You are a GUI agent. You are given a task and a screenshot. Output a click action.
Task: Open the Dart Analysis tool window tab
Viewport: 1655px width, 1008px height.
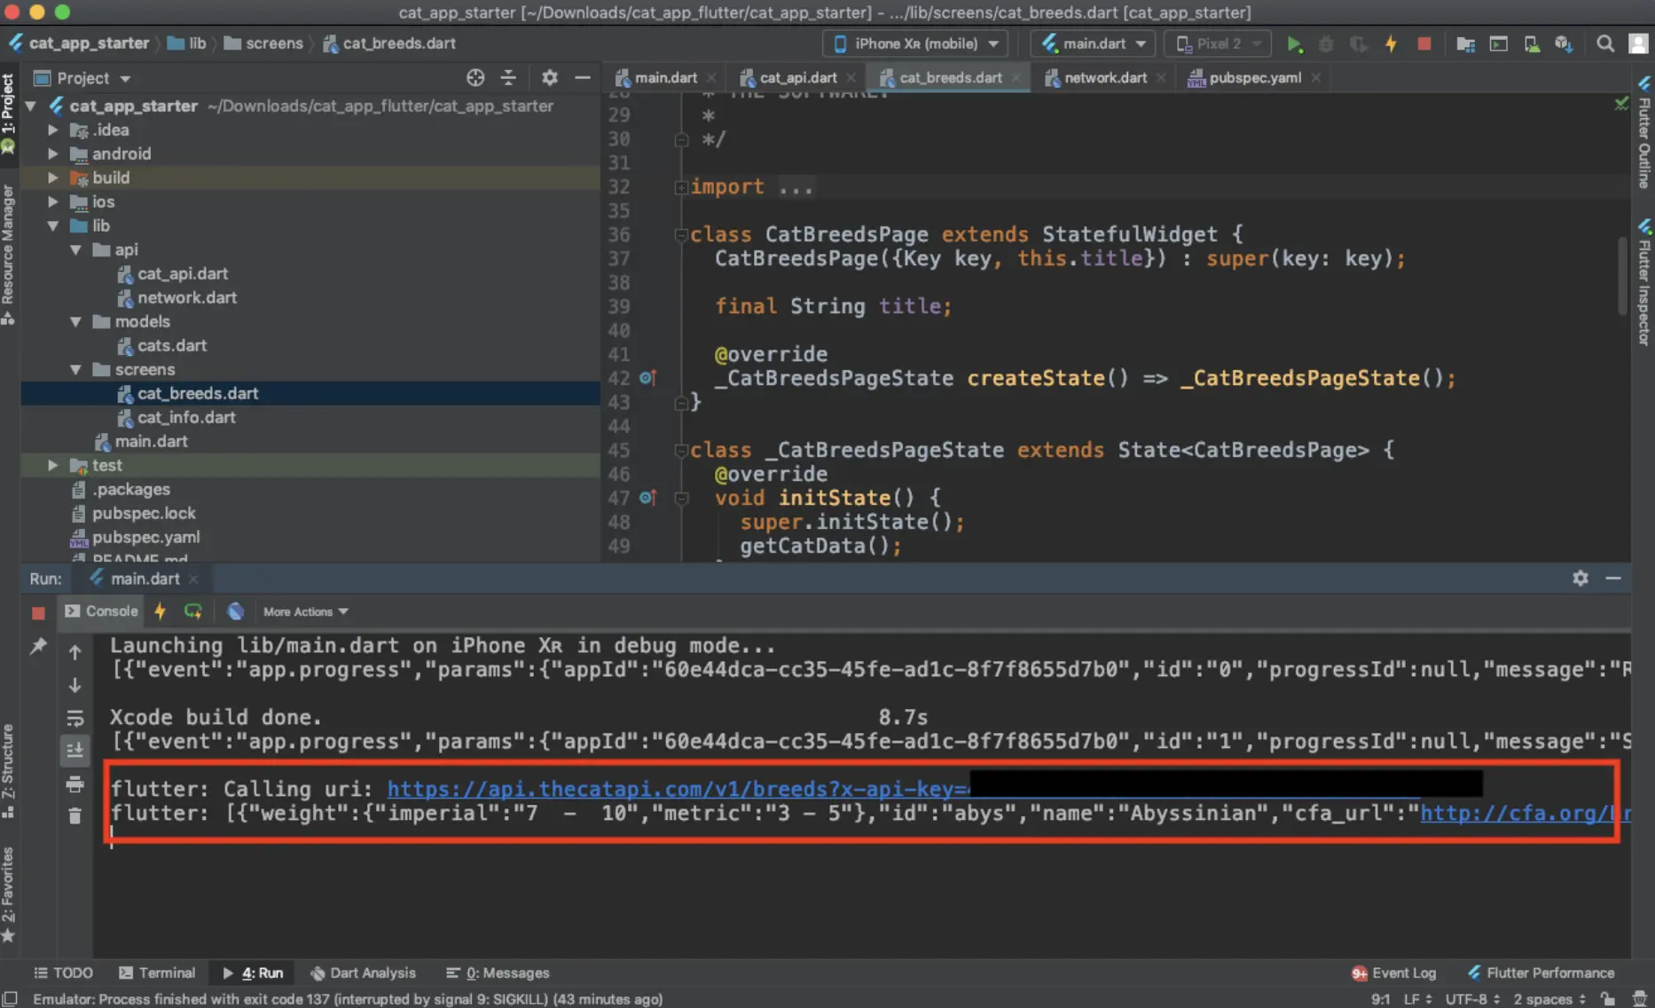[363, 973]
